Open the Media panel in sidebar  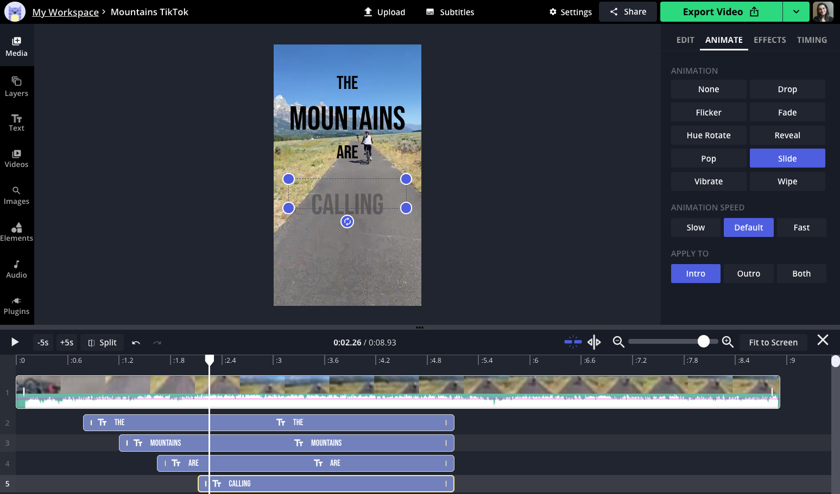click(16, 47)
